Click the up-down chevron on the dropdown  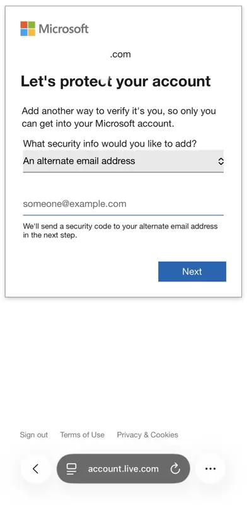[221, 161]
